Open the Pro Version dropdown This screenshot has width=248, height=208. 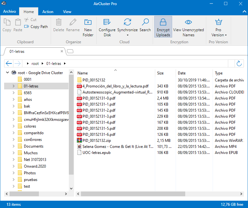click(x=218, y=27)
